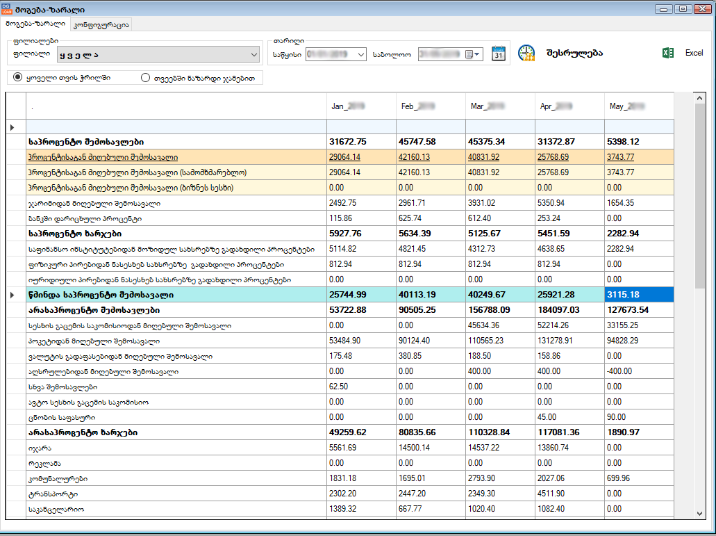Viewport: 716px width, 536px height.
Task: Open the ფილიალი branch dropdown
Action: [253, 54]
